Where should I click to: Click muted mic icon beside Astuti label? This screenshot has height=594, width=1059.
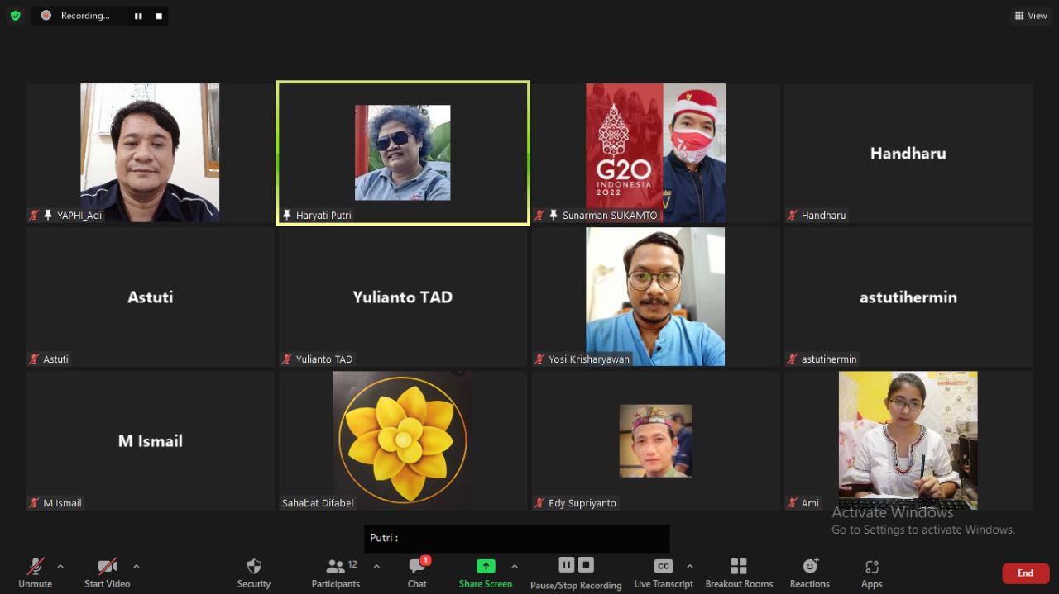tap(35, 359)
